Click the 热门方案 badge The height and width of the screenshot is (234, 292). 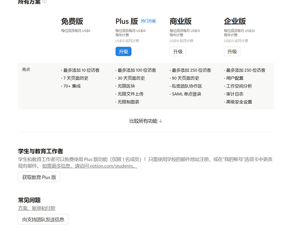coord(148,21)
